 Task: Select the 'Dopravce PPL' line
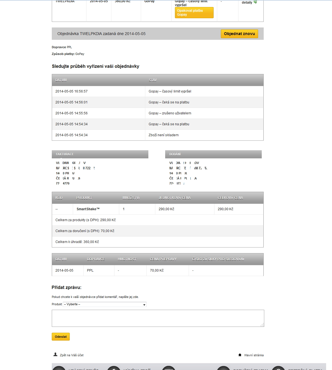[62, 47]
